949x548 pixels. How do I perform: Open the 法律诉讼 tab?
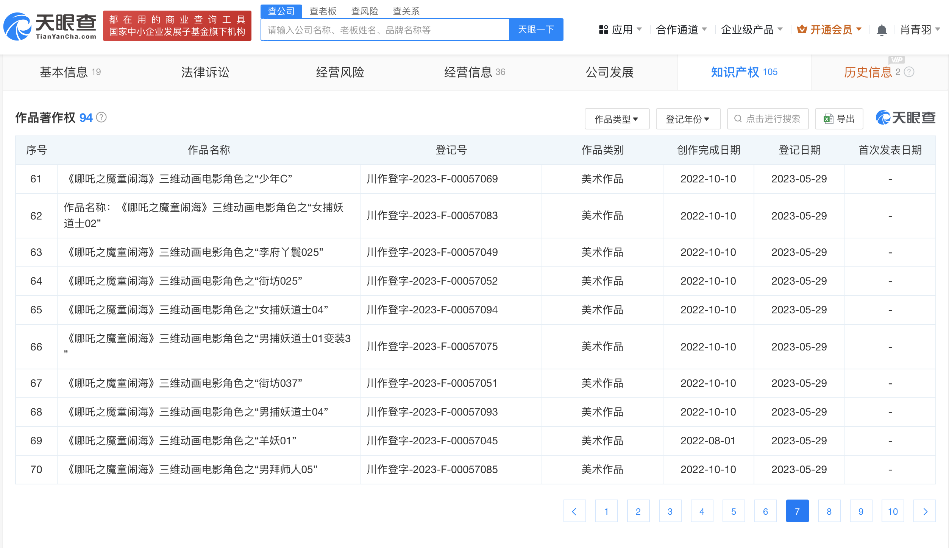205,72
